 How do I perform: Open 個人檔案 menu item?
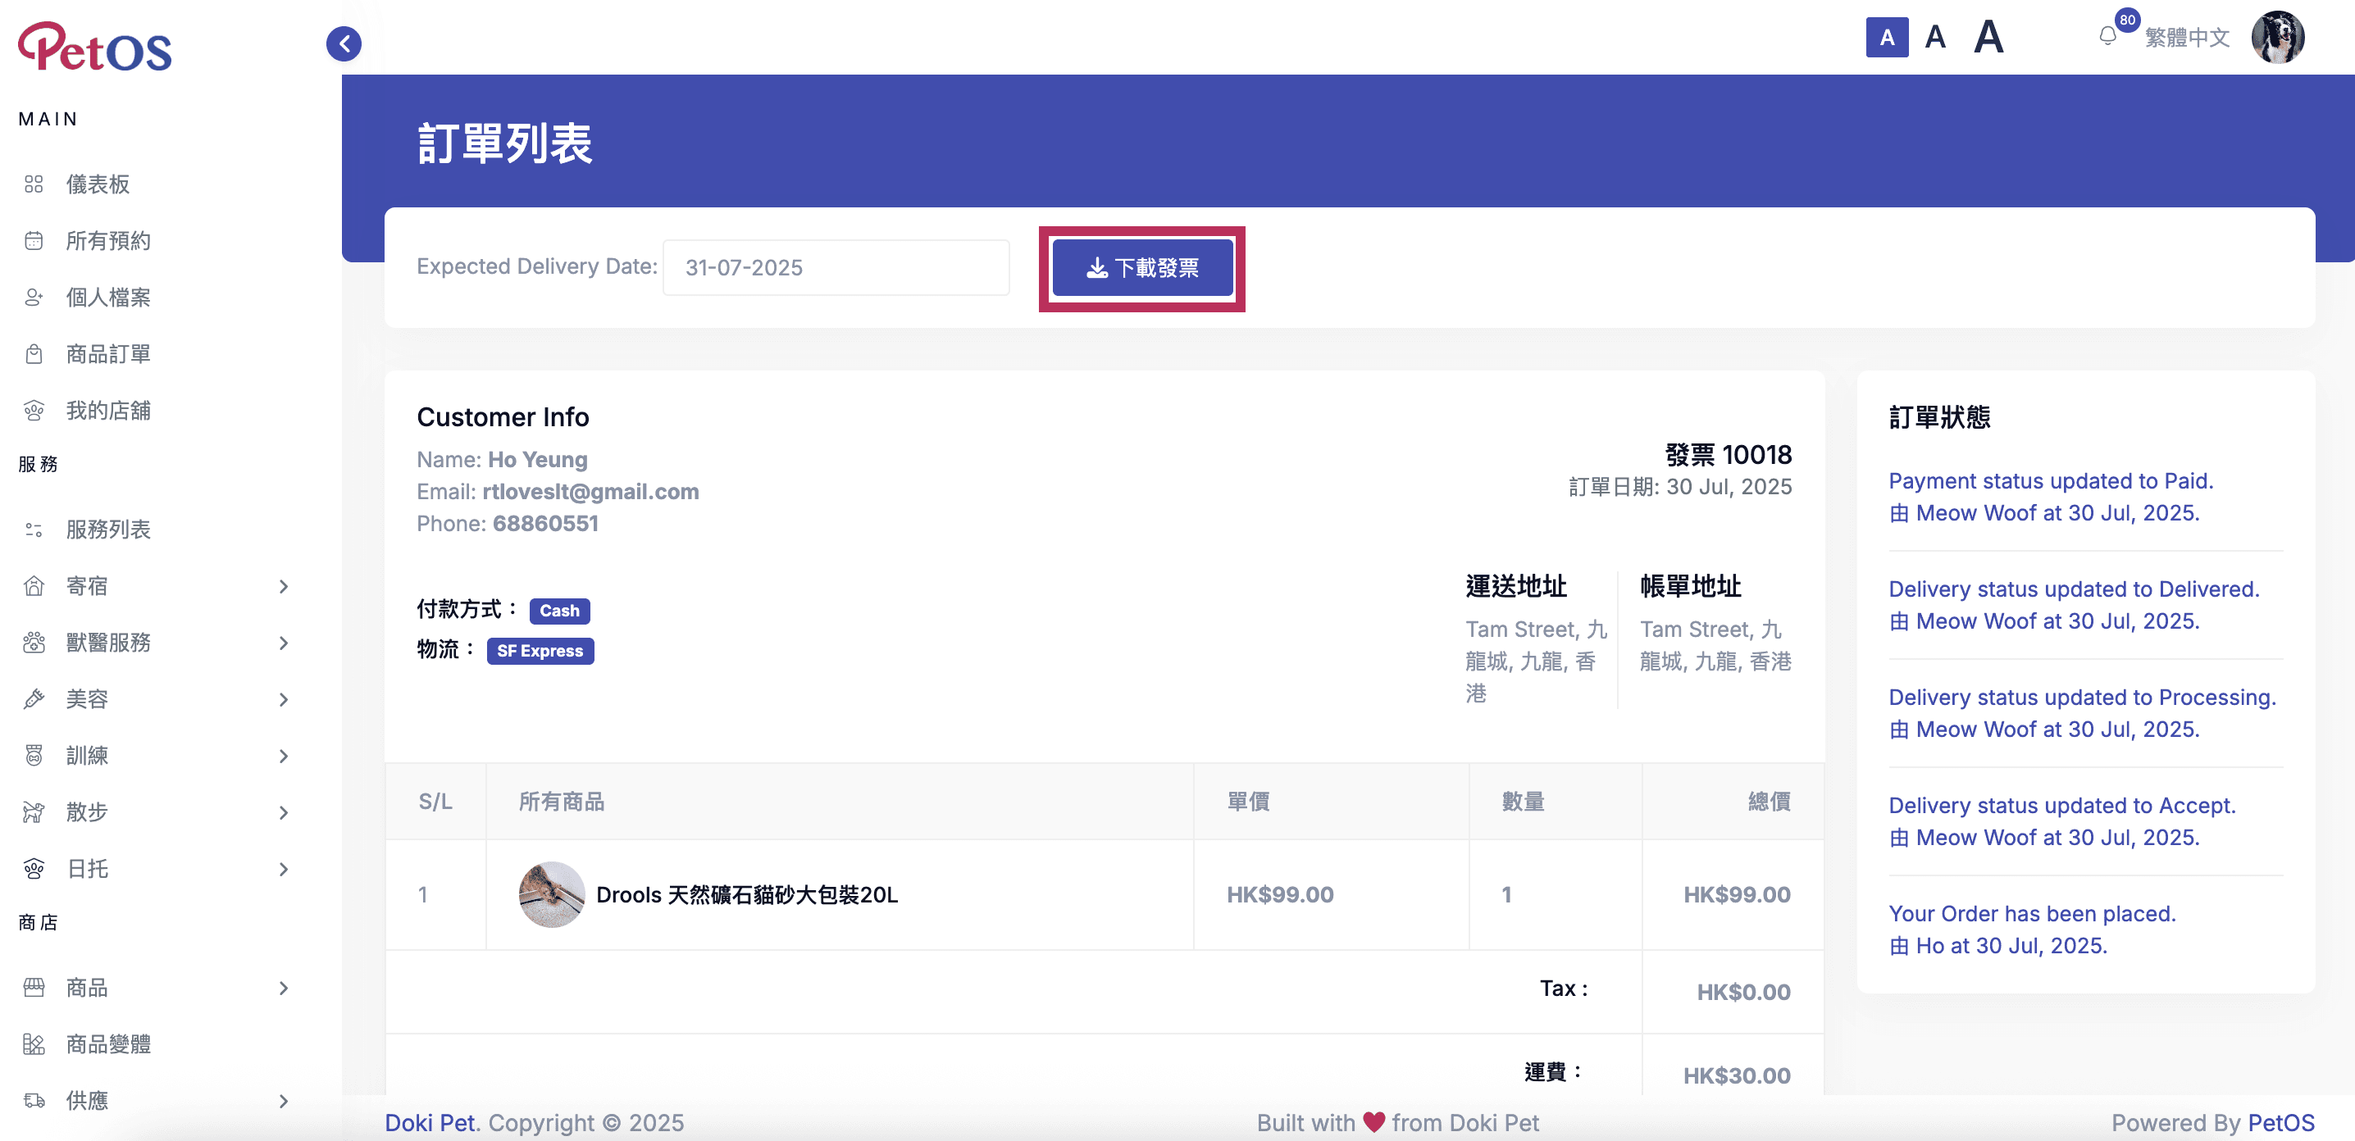[108, 298]
